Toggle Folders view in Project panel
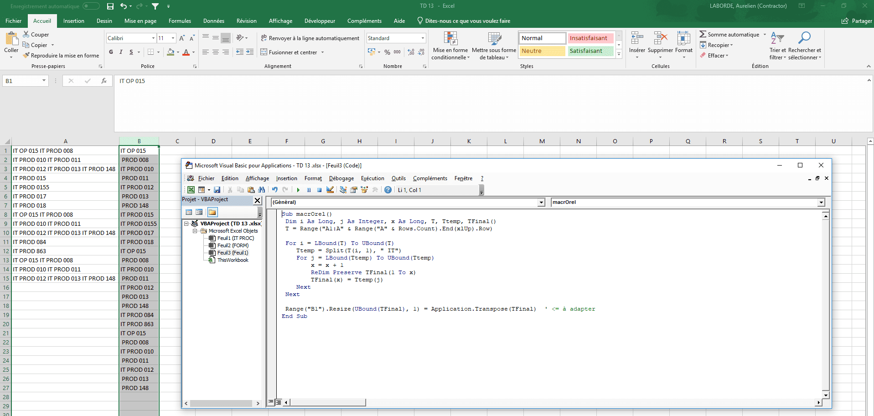 click(x=212, y=212)
